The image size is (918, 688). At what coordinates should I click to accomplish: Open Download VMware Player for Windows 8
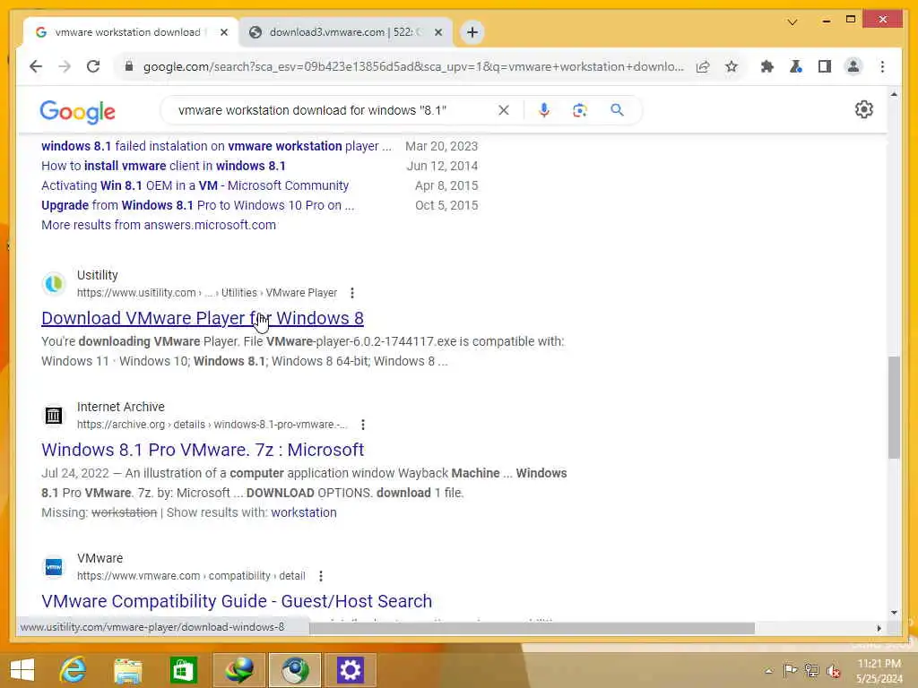[203, 318]
